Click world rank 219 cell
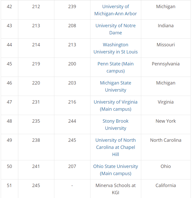This screenshot has width=192, height=198. 36,67
